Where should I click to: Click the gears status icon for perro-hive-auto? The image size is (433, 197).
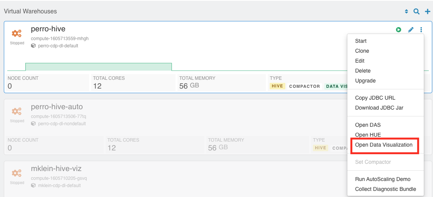click(x=17, y=111)
